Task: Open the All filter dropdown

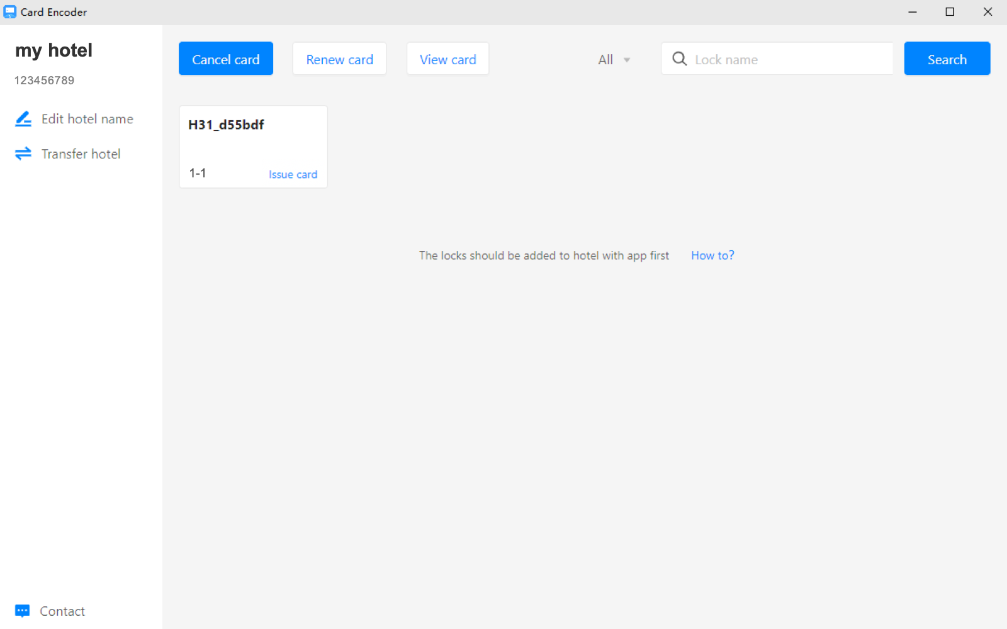Action: (x=614, y=60)
